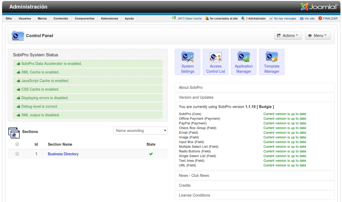Click thumbs-up icon beside CSS Cache status
This screenshot has height=202, width=342.
(x=19, y=89)
